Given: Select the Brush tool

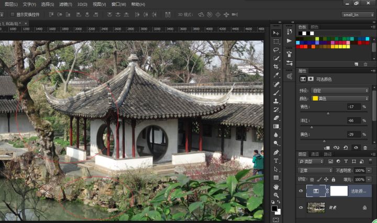Looking at the screenshot, I should [276, 93].
